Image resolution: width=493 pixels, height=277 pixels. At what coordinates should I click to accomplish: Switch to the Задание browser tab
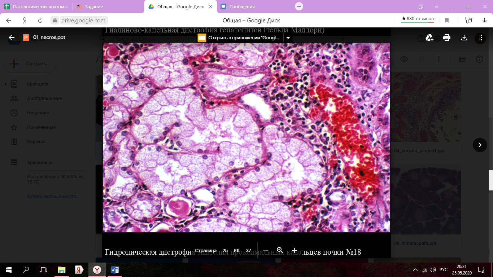[x=108, y=6]
